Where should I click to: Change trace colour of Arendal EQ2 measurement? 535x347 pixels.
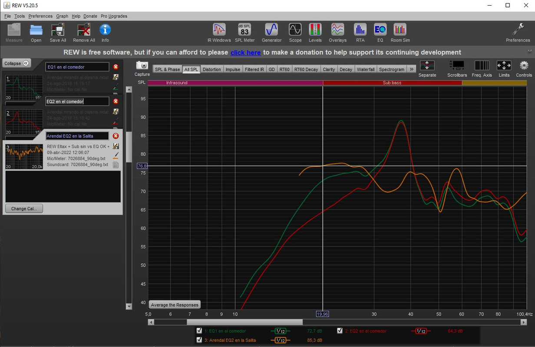[116, 155]
